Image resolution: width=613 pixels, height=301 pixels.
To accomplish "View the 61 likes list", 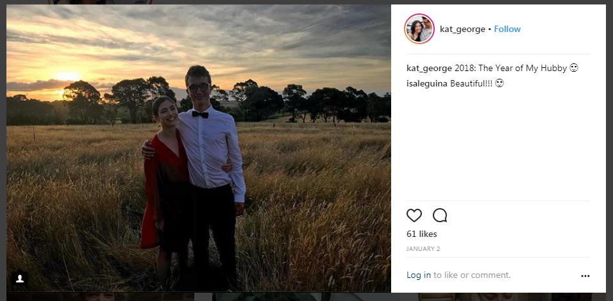I will click(x=422, y=234).
